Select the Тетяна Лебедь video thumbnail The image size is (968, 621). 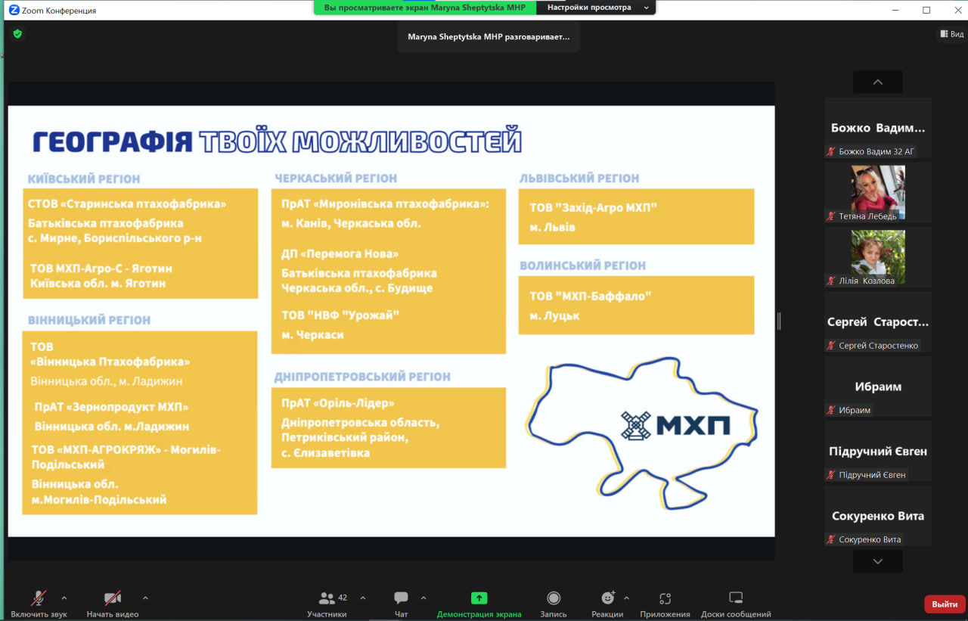coord(878,194)
